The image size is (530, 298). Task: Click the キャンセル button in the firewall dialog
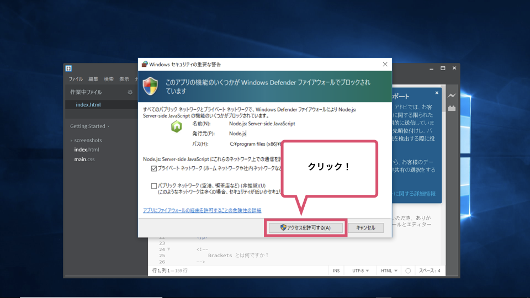coord(365,228)
